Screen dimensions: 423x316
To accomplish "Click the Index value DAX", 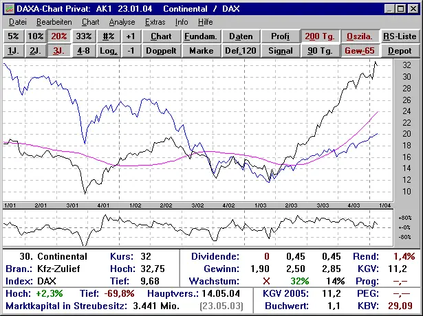I will (x=46, y=281).
